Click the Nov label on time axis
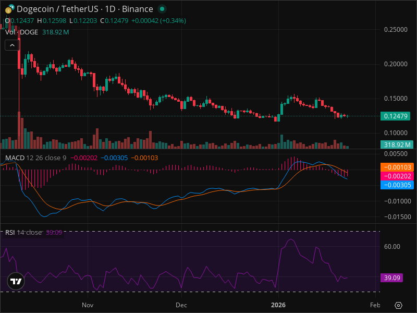The width and height of the screenshot is (417, 313). (x=88, y=305)
